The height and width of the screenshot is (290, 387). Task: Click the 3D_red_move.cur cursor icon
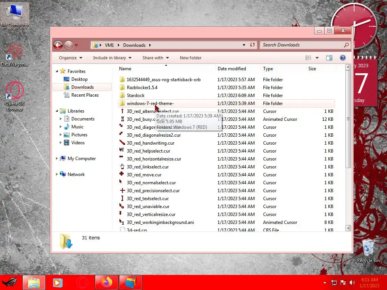122,174
